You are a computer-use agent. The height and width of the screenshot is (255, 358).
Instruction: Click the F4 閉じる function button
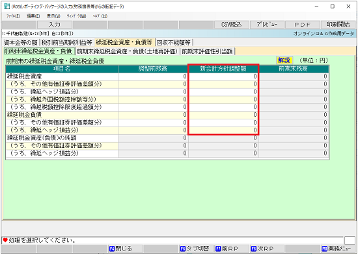[x=125, y=249]
